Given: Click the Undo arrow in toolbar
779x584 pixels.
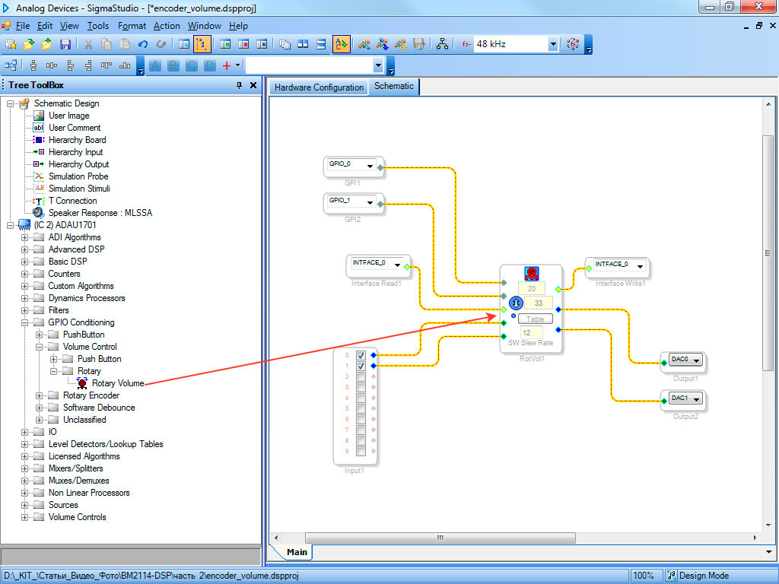Looking at the screenshot, I should [143, 44].
